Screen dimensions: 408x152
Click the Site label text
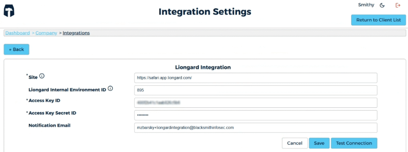[x=33, y=77]
